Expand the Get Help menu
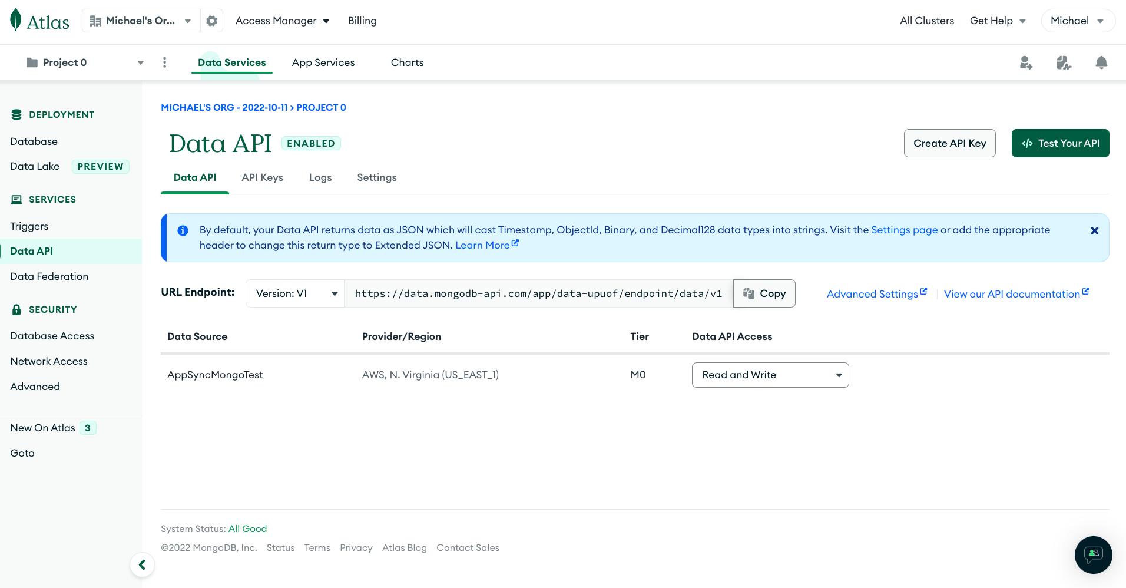The width and height of the screenshot is (1126, 588). pos(998,21)
